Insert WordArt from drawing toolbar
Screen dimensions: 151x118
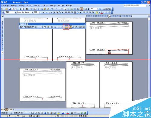45,113
